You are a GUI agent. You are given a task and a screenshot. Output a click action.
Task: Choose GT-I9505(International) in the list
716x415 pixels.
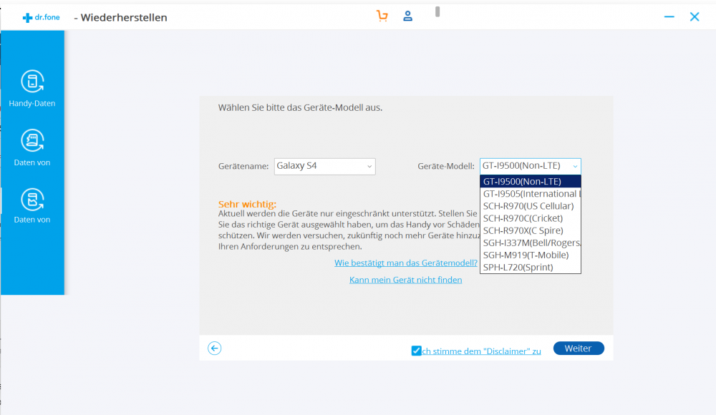coord(530,194)
